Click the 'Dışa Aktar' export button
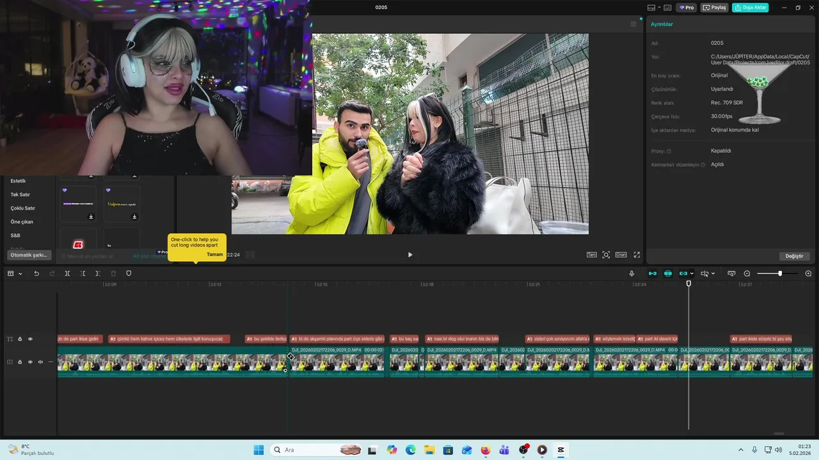 coord(751,8)
